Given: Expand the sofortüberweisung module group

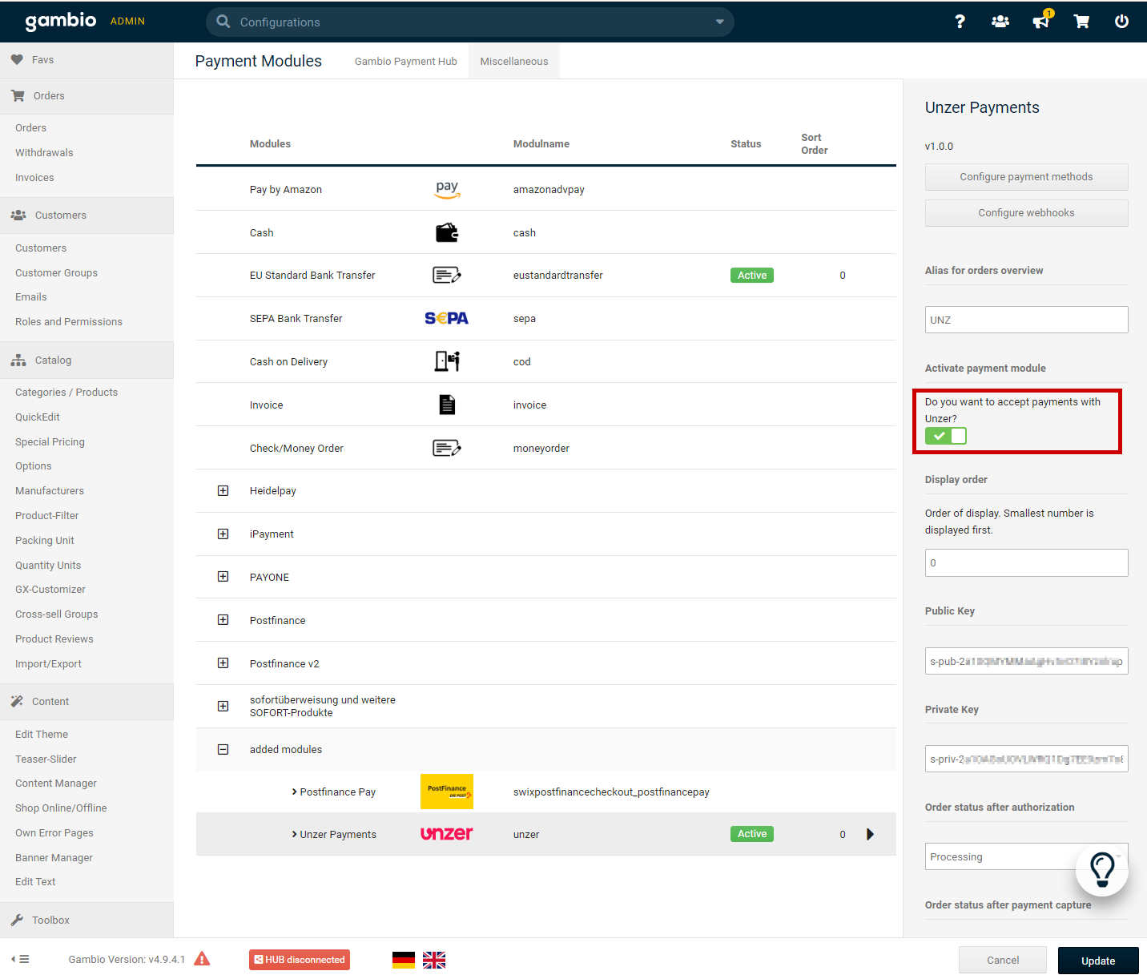Looking at the screenshot, I should 223,706.
